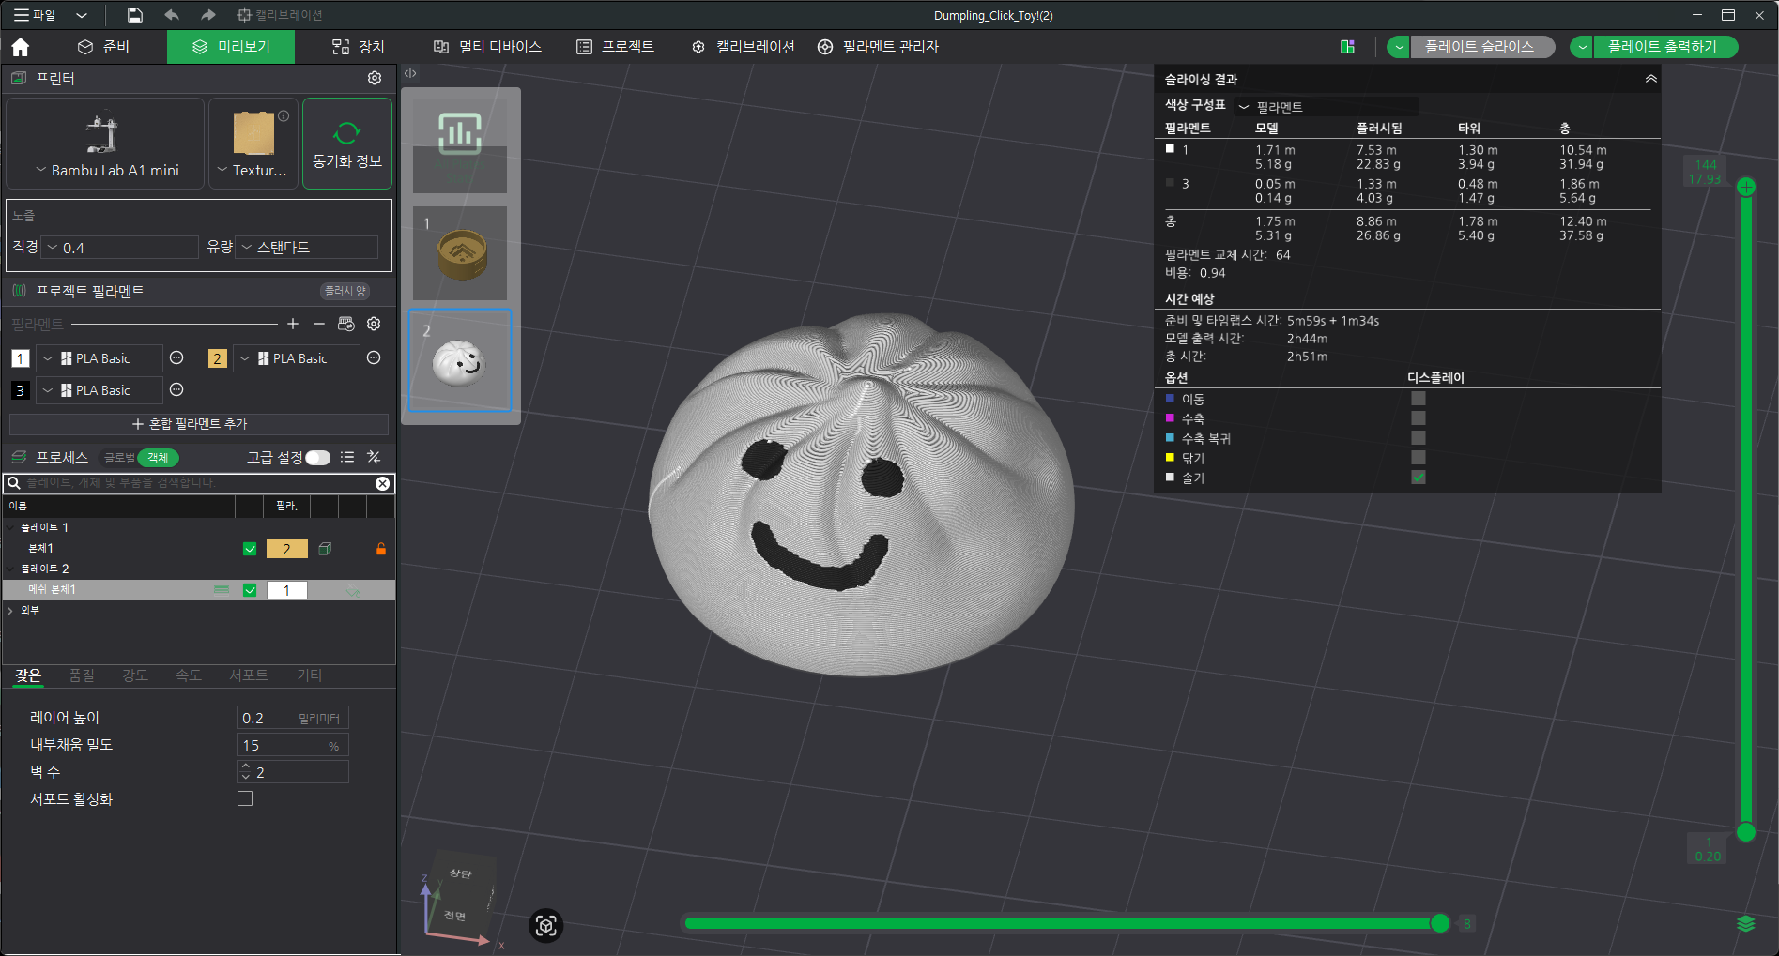Click the Home icon in the top bar
Screen dimensions: 1779x956
click(x=21, y=47)
